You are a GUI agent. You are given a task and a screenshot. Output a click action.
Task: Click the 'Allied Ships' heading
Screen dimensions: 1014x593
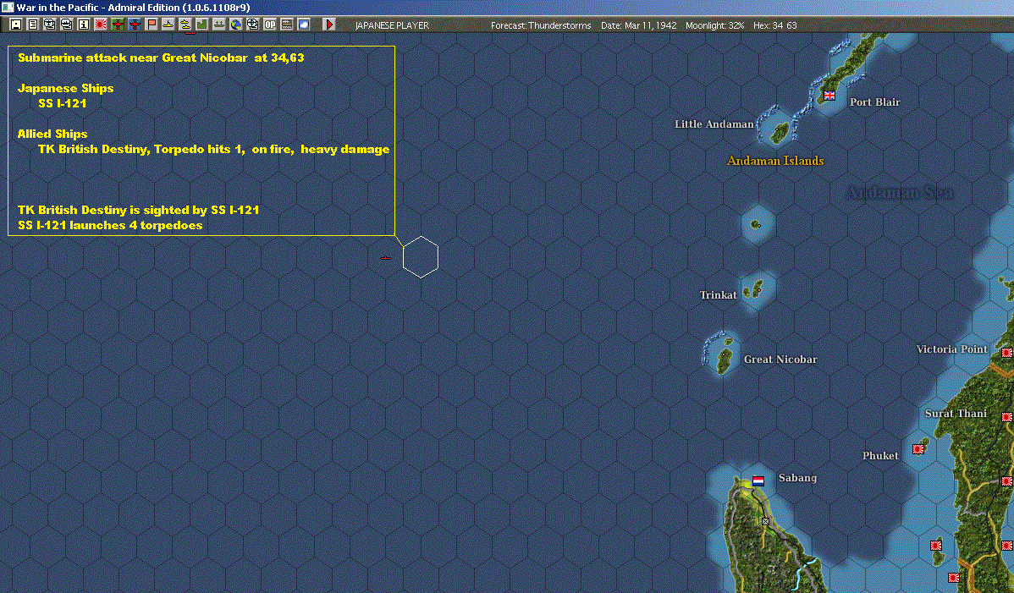point(52,134)
